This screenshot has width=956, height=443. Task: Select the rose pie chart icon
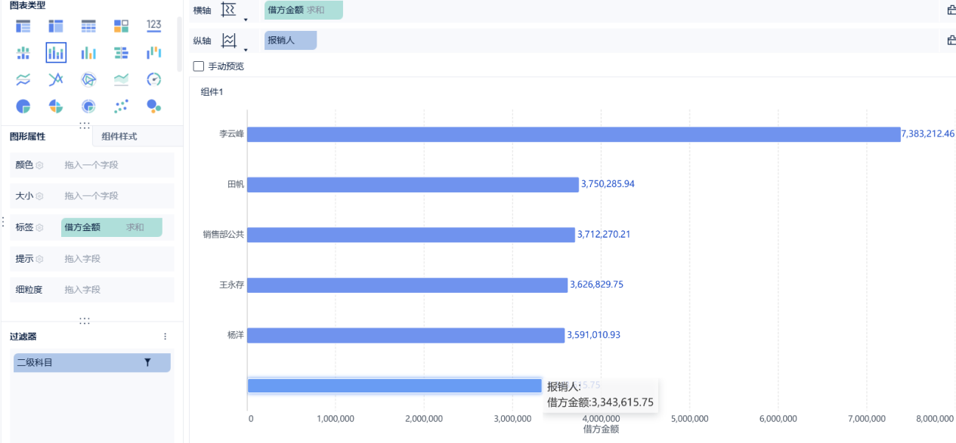tap(56, 106)
